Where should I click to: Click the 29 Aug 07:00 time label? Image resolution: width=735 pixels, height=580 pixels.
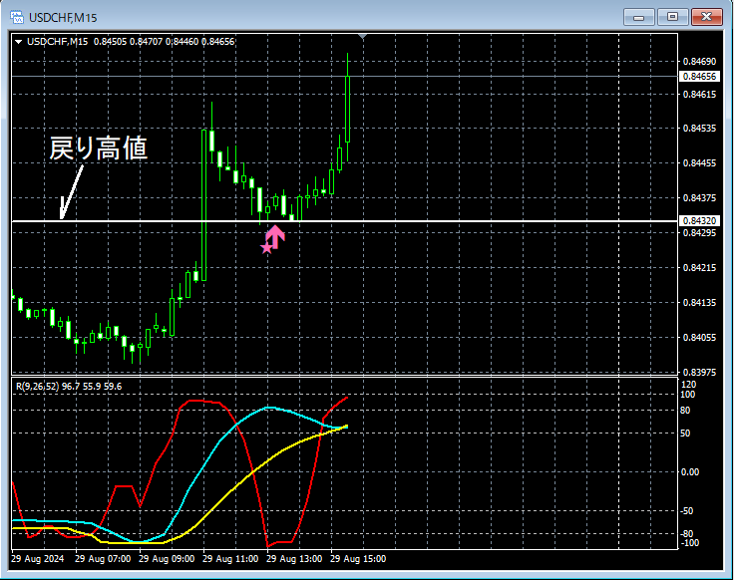click(103, 559)
